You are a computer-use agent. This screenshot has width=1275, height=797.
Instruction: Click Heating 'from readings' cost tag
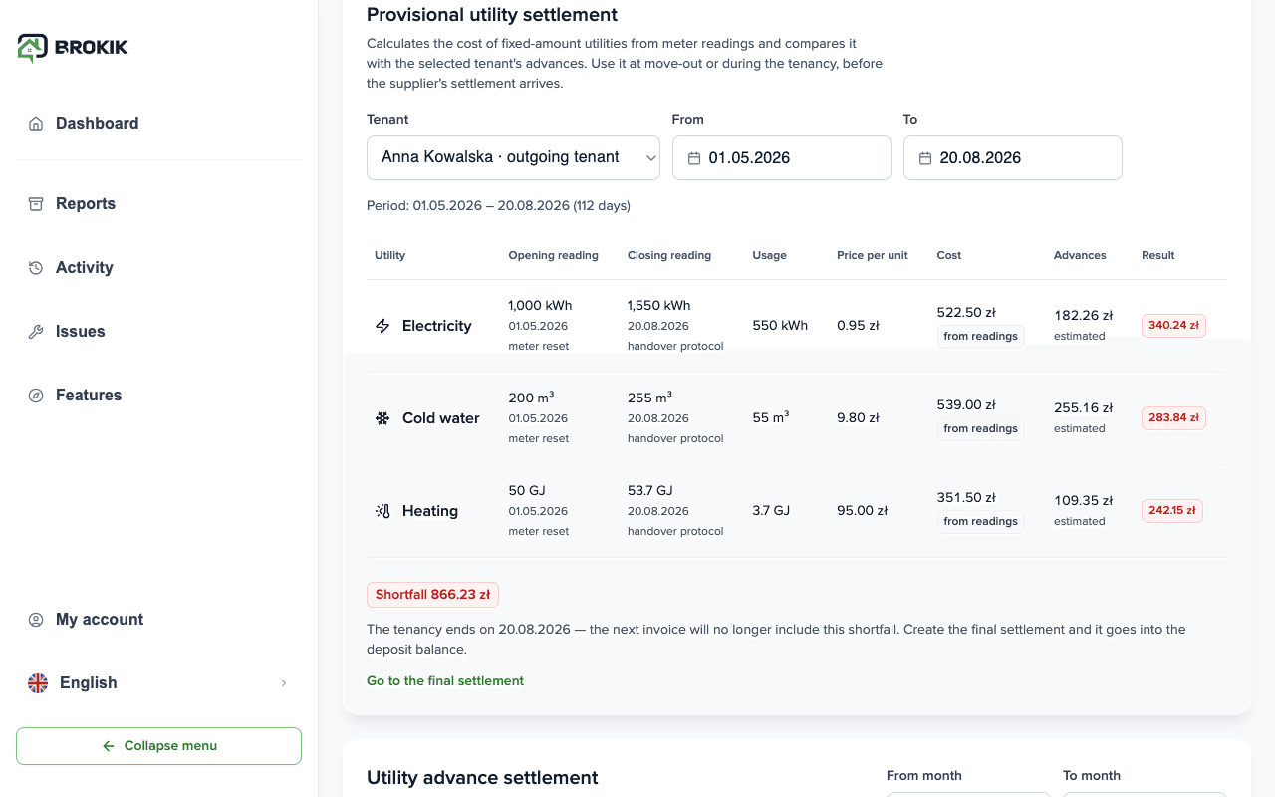coord(980,522)
